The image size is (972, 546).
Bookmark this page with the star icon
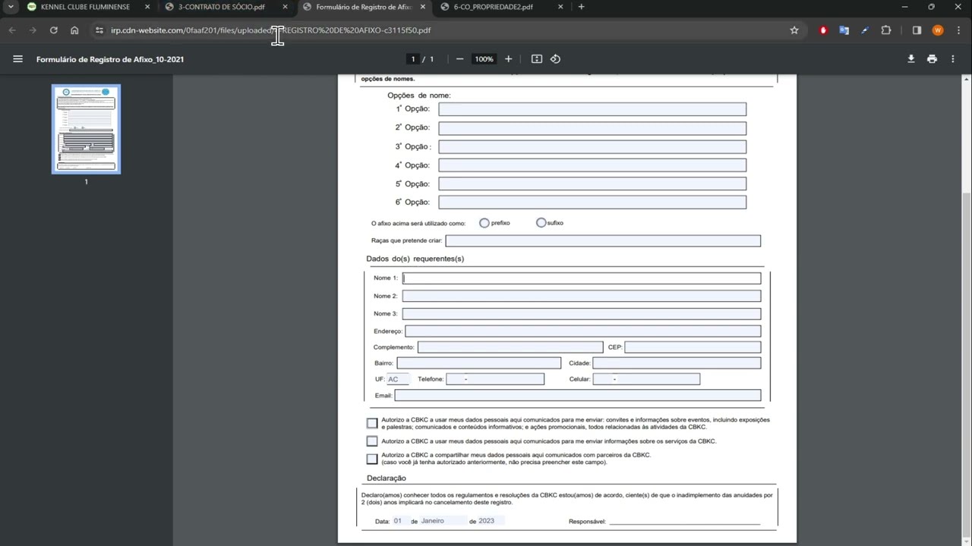794,30
